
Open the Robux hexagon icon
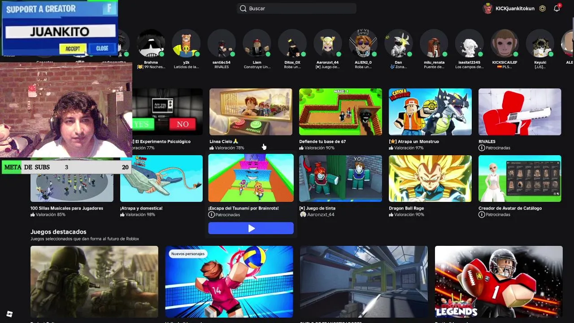coord(543,9)
